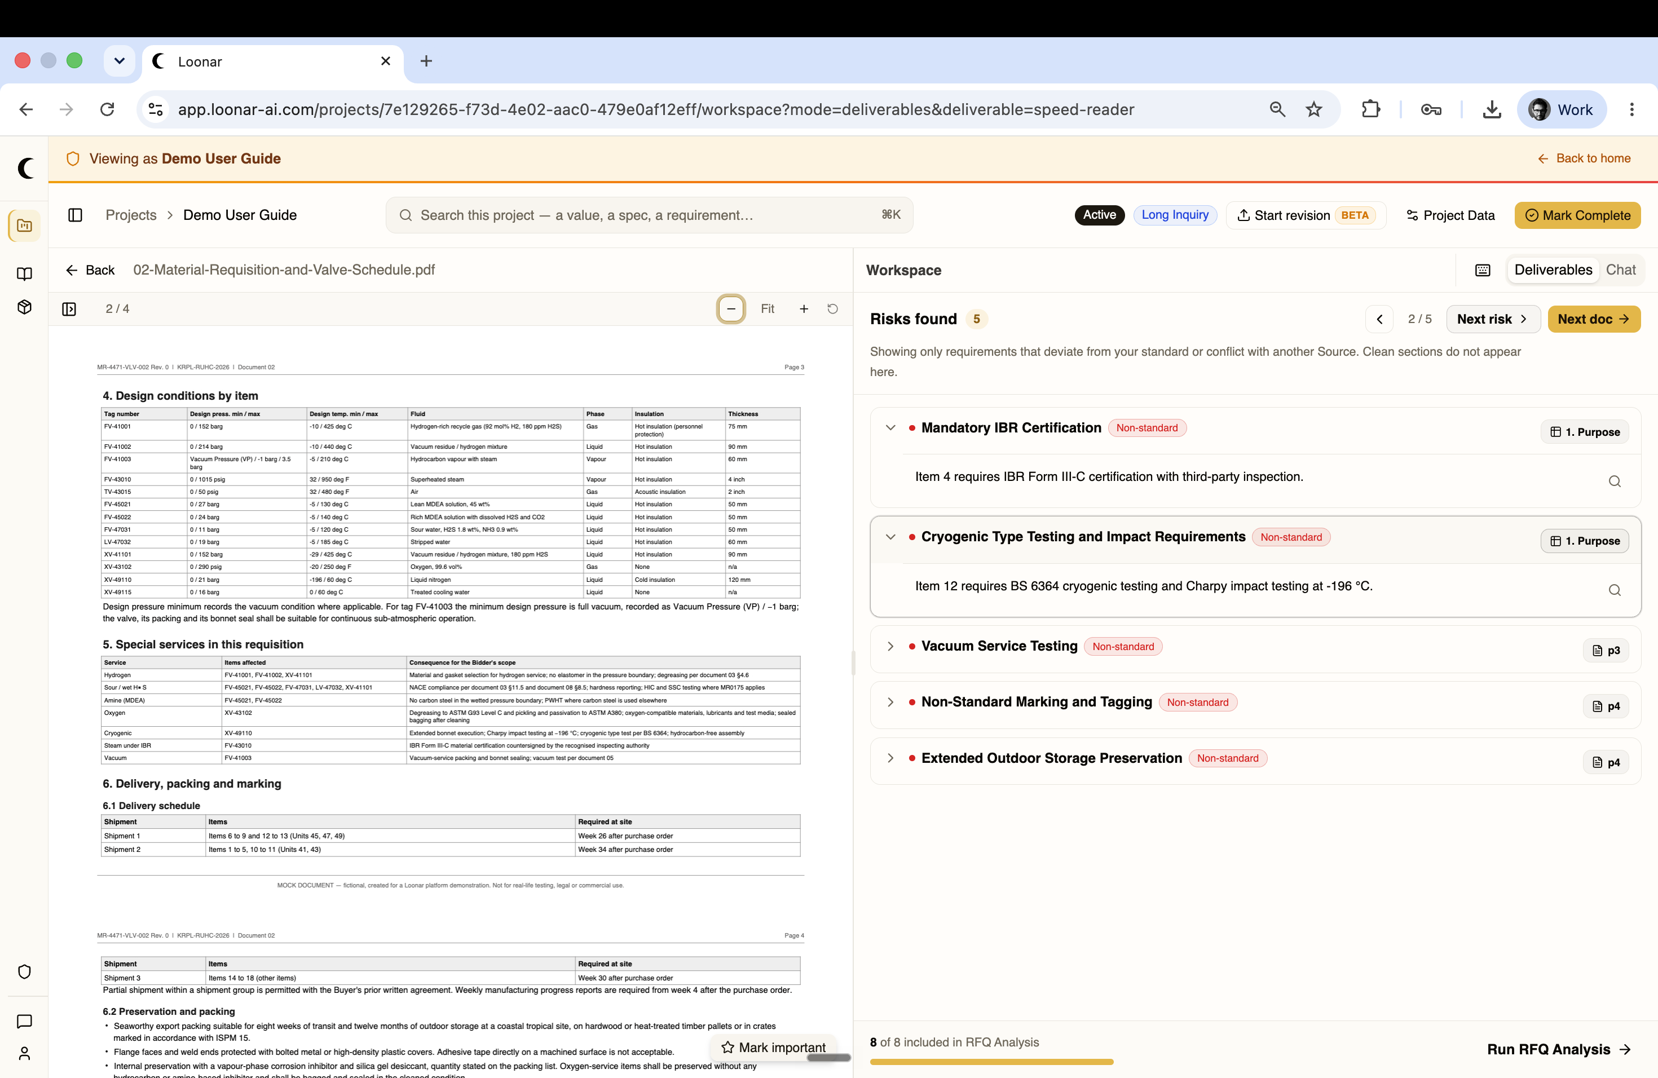
Task: Open browser downloads icon
Action: point(1492,109)
